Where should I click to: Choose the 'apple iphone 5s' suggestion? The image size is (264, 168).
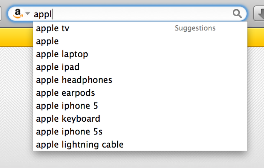[140, 132]
